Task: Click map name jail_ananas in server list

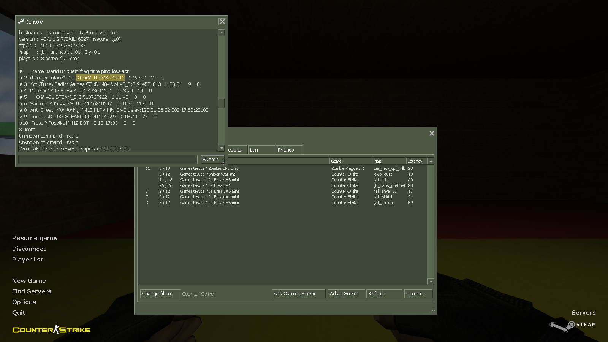Action: (x=384, y=203)
